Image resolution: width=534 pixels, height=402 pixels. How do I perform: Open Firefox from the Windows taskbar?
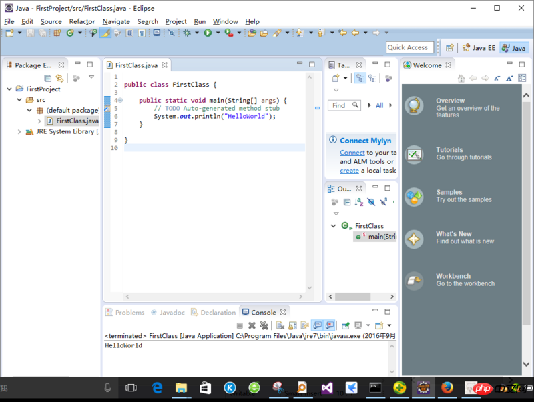(x=447, y=387)
